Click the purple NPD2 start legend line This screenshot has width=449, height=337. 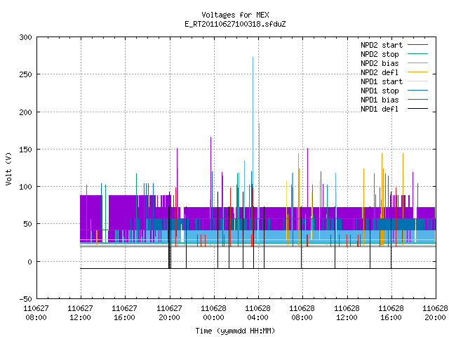[418, 45]
